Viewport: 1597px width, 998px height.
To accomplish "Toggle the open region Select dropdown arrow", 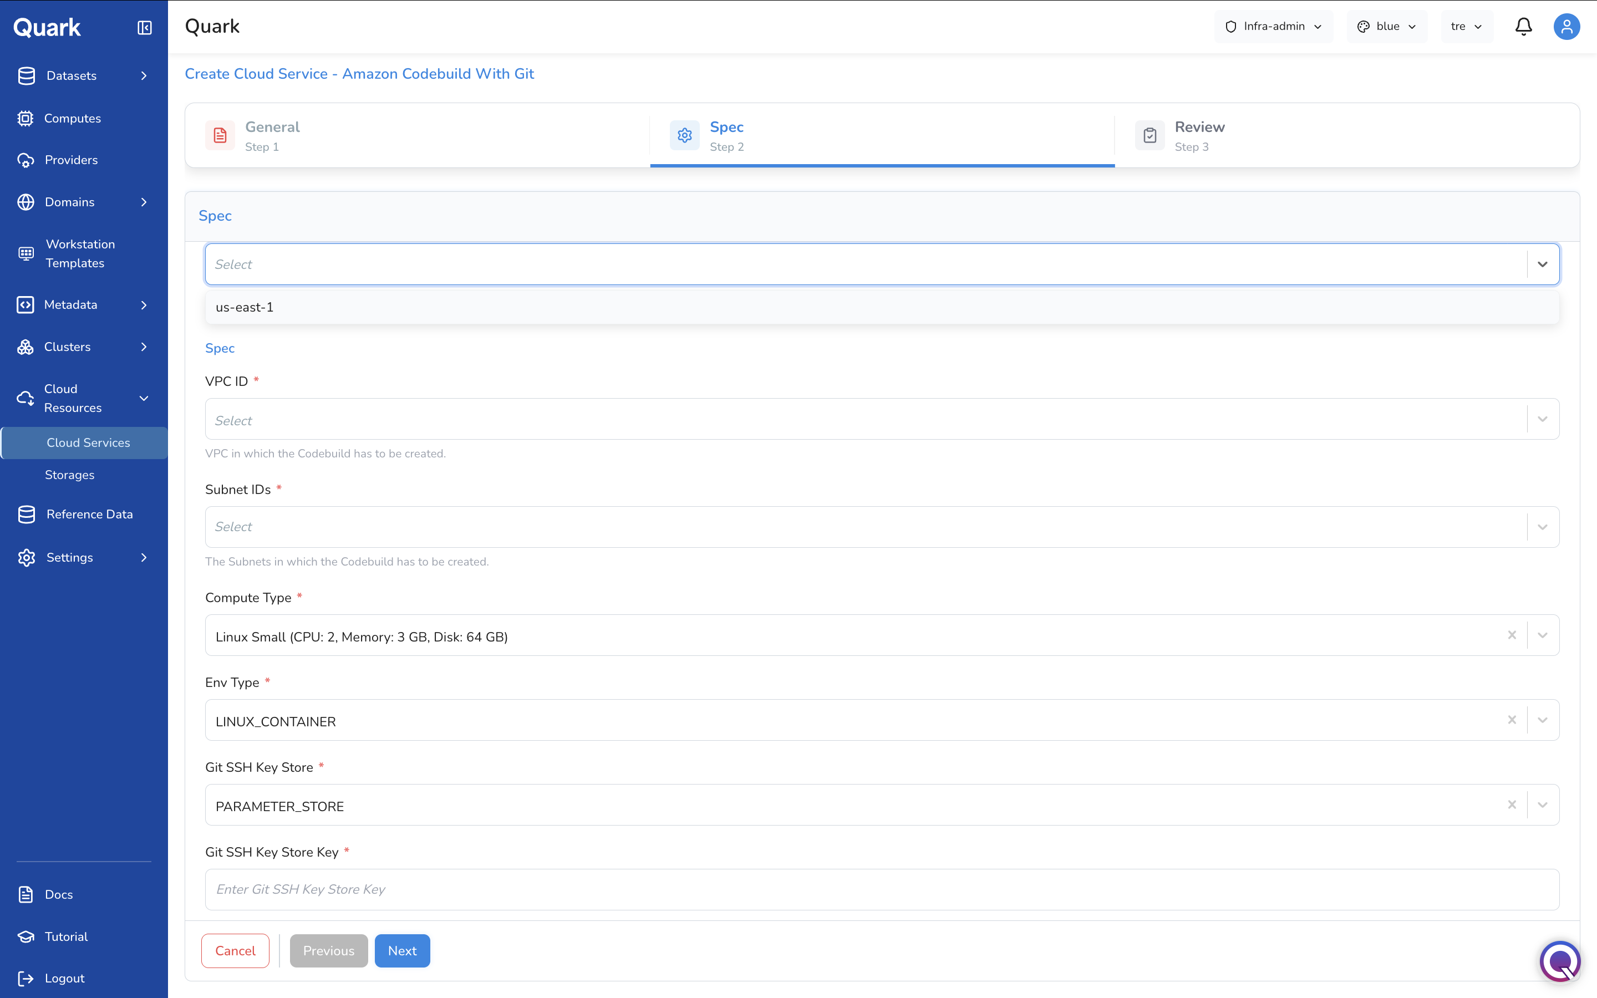I will [x=1543, y=264].
